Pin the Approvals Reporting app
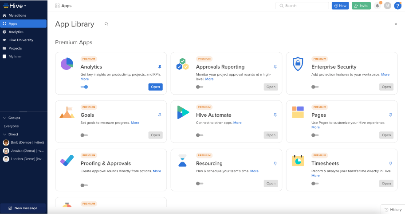This screenshot has height=215, width=405. coord(275,67)
